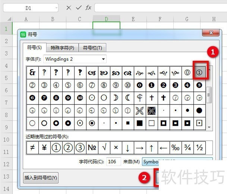Pick the white circled zero symbol
Image resolution: width=227 pixels, height=194 pixels.
click(187, 73)
